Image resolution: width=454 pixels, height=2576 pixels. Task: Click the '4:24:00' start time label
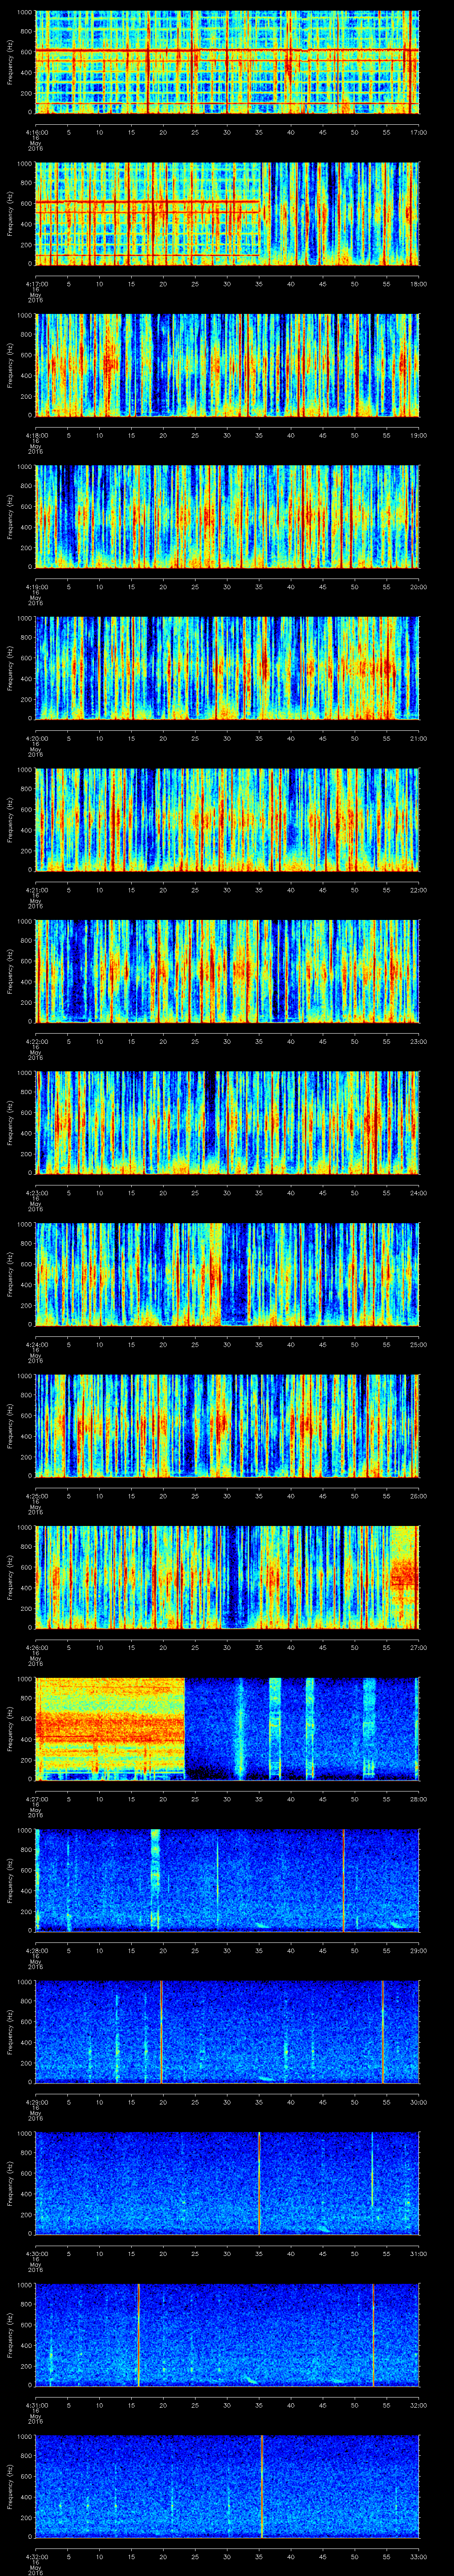click(x=36, y=1344)
